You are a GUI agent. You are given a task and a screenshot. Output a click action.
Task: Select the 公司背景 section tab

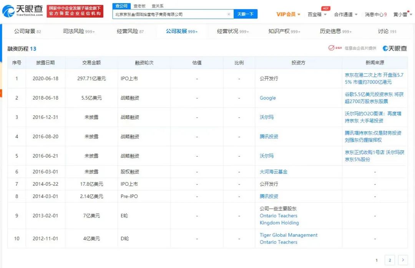click(x=28, y=31)
